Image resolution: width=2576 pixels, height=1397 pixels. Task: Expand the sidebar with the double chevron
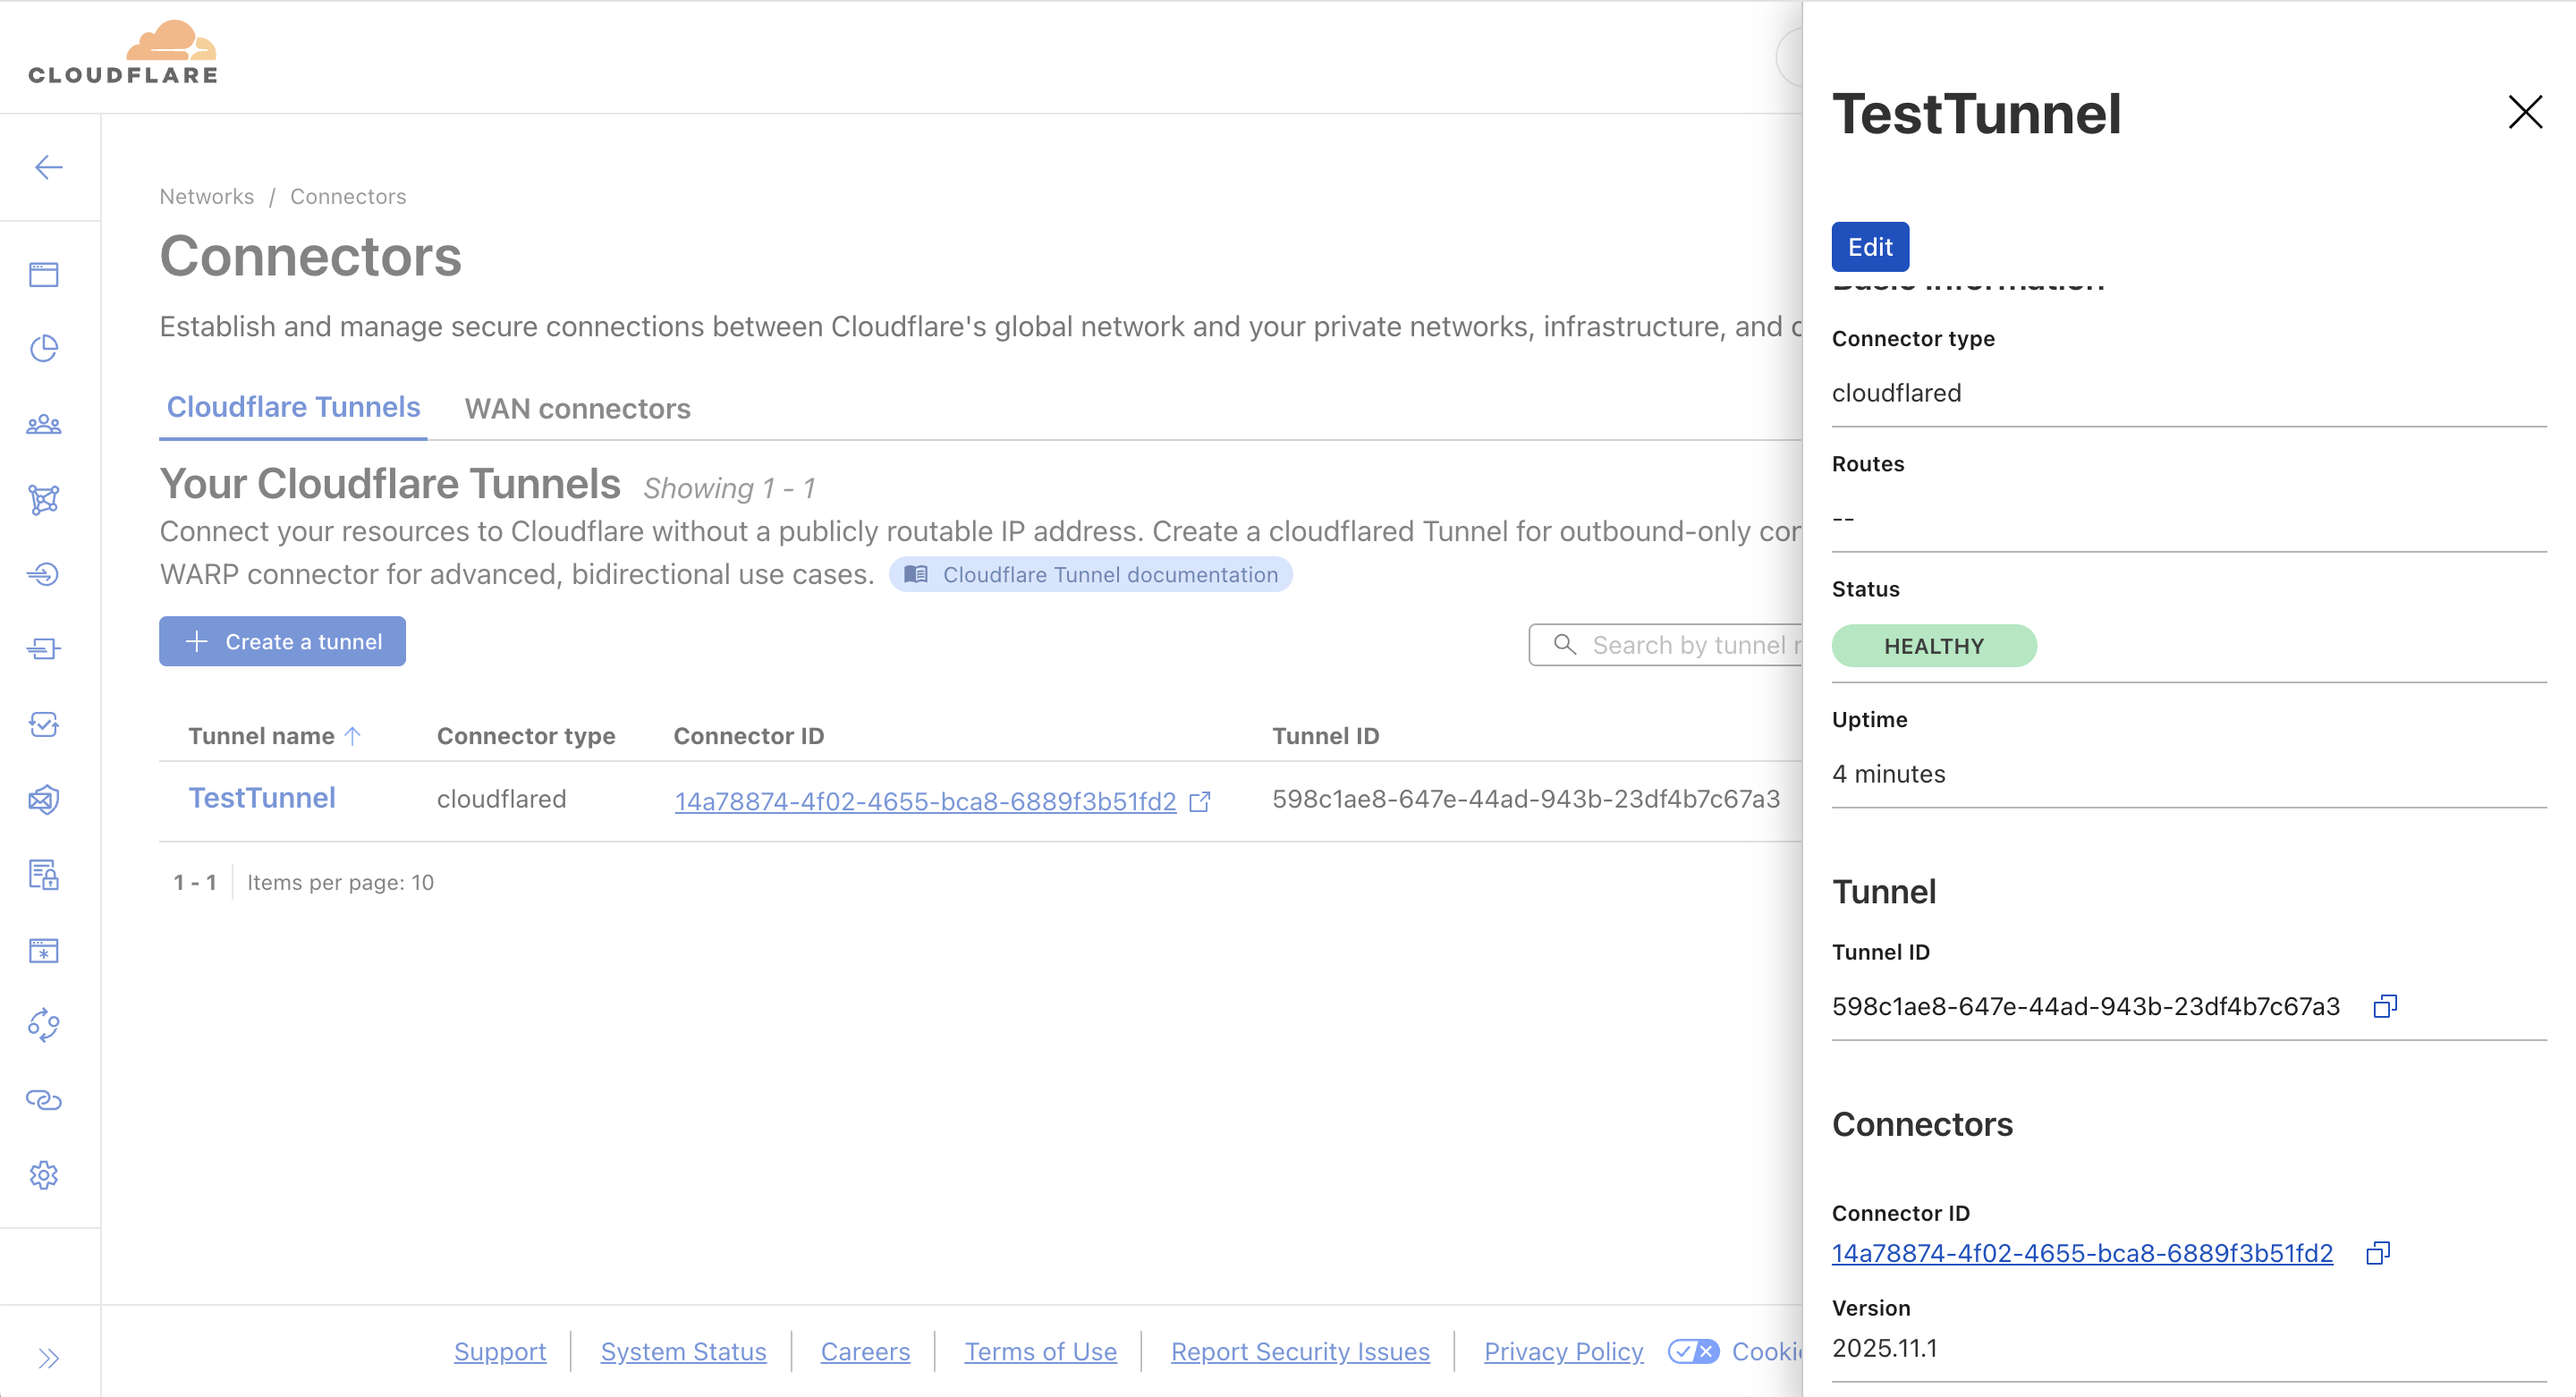[x=48, y=1358]
